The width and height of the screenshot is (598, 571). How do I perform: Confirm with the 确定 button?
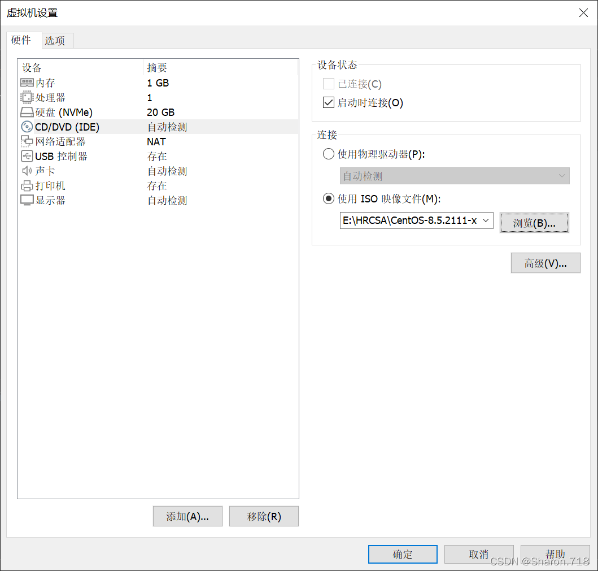click(x=403, y=554)
